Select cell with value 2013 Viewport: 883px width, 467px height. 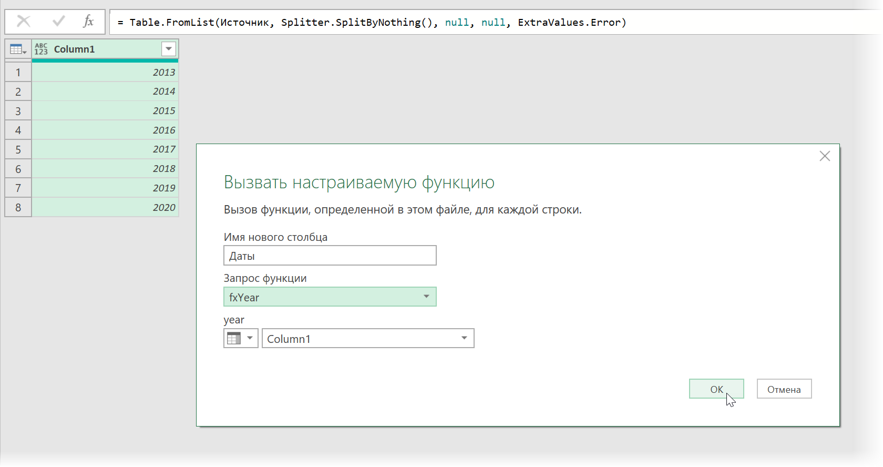coord(105,72)
